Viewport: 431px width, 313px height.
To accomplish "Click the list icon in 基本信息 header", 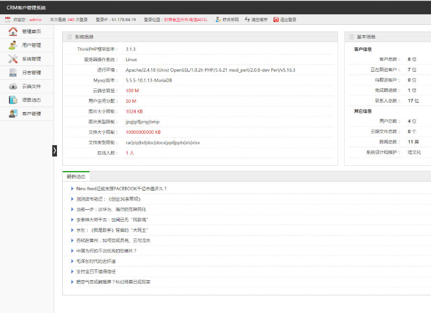I will click(x=352, y=37).
